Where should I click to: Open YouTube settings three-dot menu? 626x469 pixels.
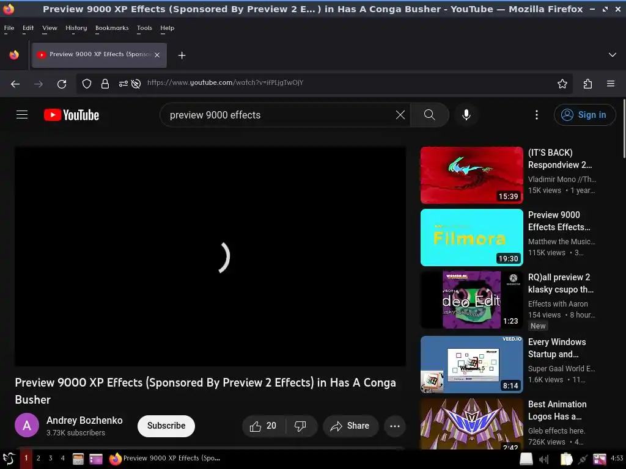537,115
